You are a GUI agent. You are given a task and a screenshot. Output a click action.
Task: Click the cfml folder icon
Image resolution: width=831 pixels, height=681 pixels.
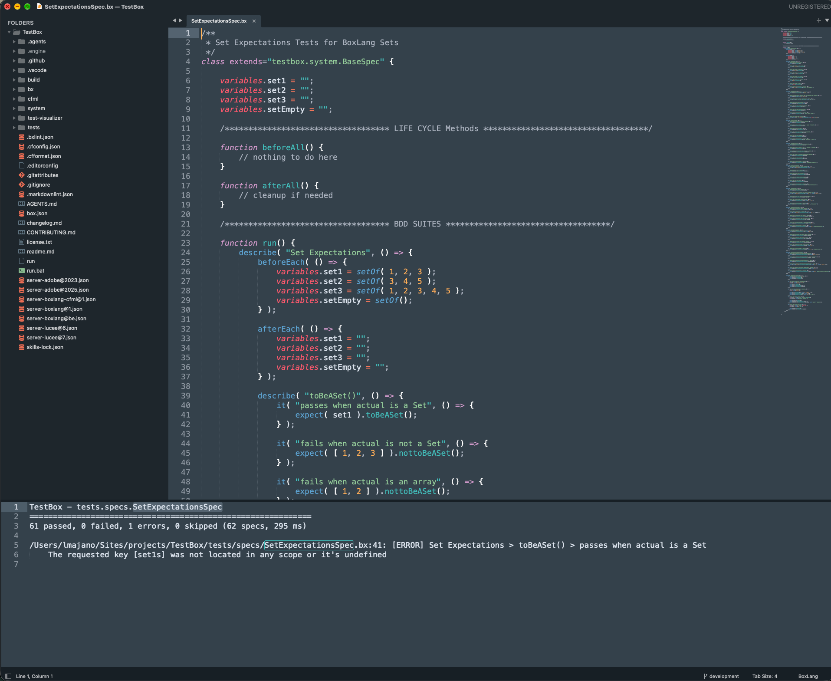tap(21, 99)
